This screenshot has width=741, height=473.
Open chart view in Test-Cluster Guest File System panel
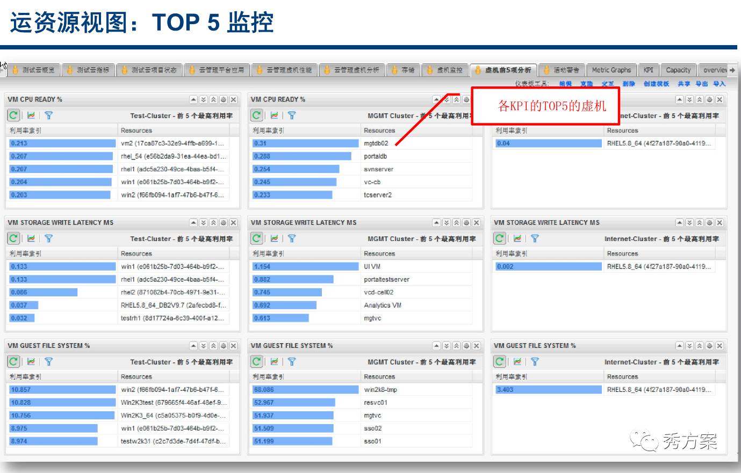[31, 361]
